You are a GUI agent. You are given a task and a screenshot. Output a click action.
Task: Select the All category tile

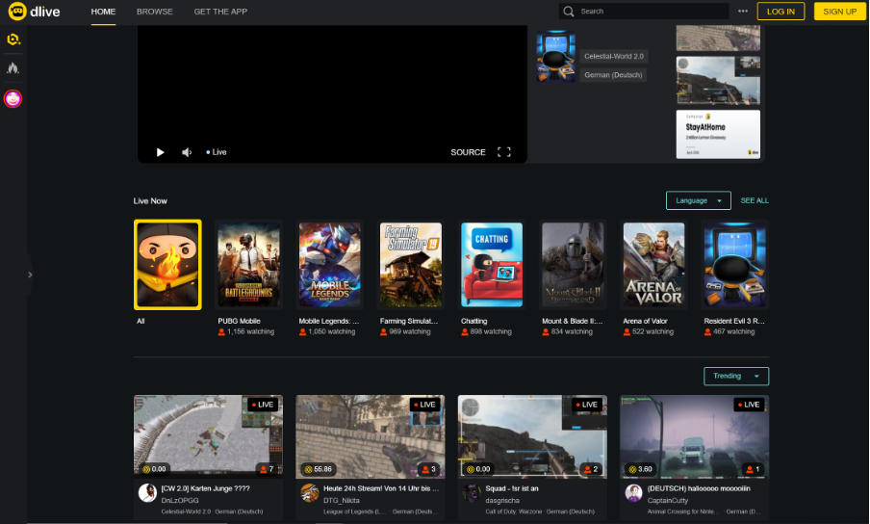coord(167,265)
